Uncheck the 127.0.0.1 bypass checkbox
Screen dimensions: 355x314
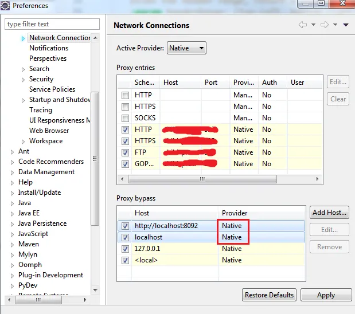125,249
